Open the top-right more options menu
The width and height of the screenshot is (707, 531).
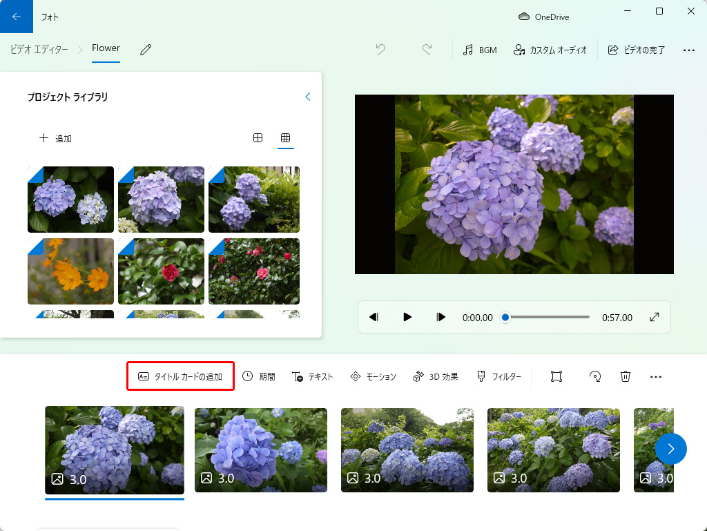(688, 50)
